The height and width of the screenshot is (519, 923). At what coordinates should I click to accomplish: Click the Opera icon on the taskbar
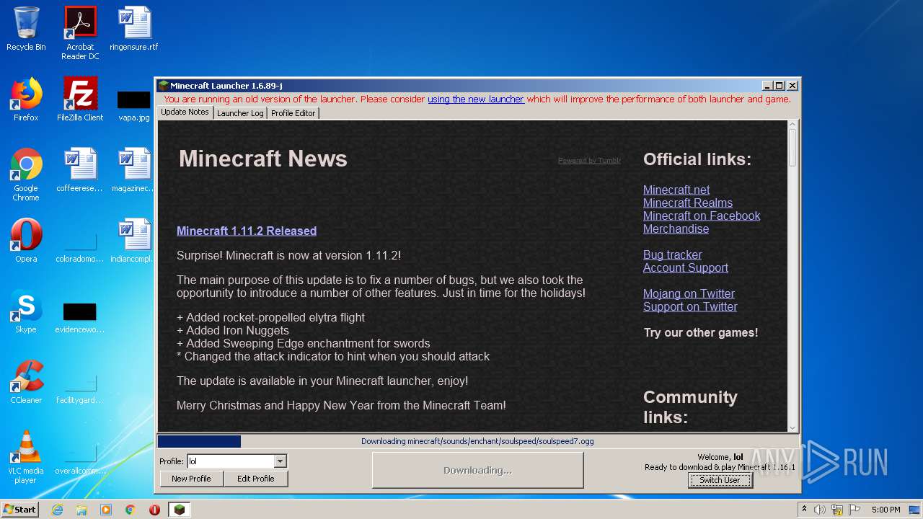(x=154, y=510)
